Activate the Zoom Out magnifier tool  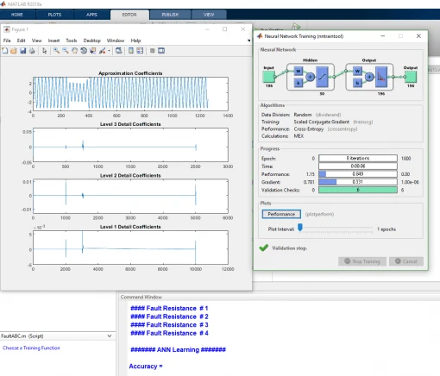66,51
